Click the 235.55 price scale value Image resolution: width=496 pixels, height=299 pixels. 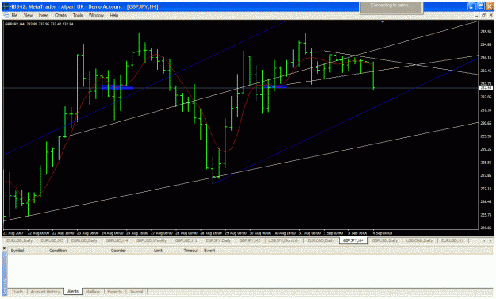click(486, 31)
